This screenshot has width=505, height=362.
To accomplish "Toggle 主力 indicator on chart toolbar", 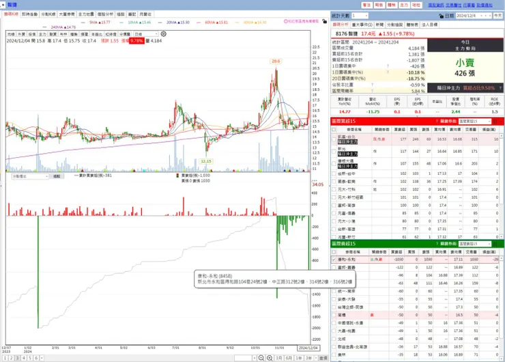I will [42, 34].
